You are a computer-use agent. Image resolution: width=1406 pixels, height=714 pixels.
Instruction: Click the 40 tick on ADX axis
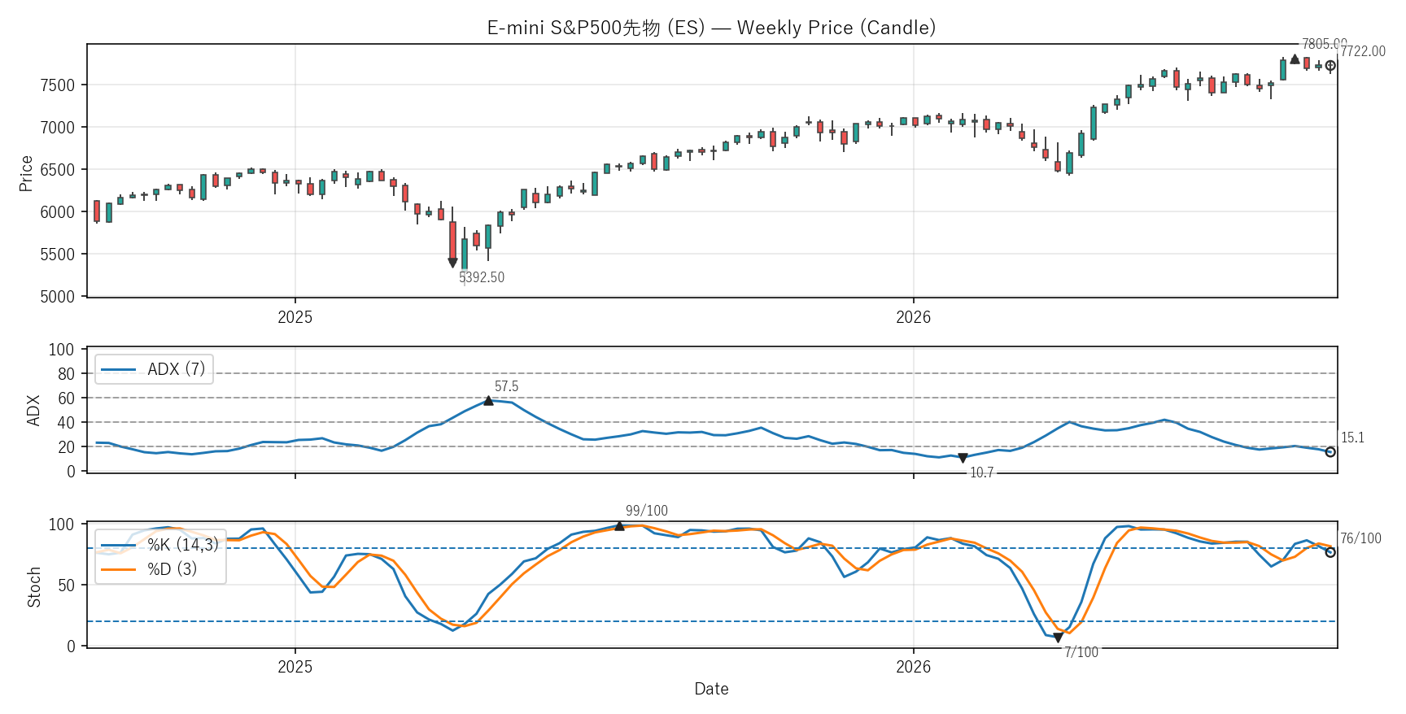(x=66, y=423)
